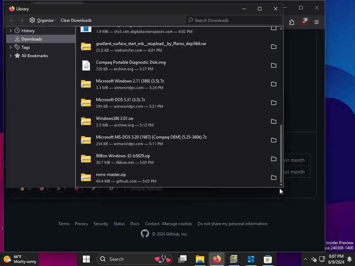Click Manage cookies in GitHub footer
This screenshot has height=266, width=355.
point(177,224)
